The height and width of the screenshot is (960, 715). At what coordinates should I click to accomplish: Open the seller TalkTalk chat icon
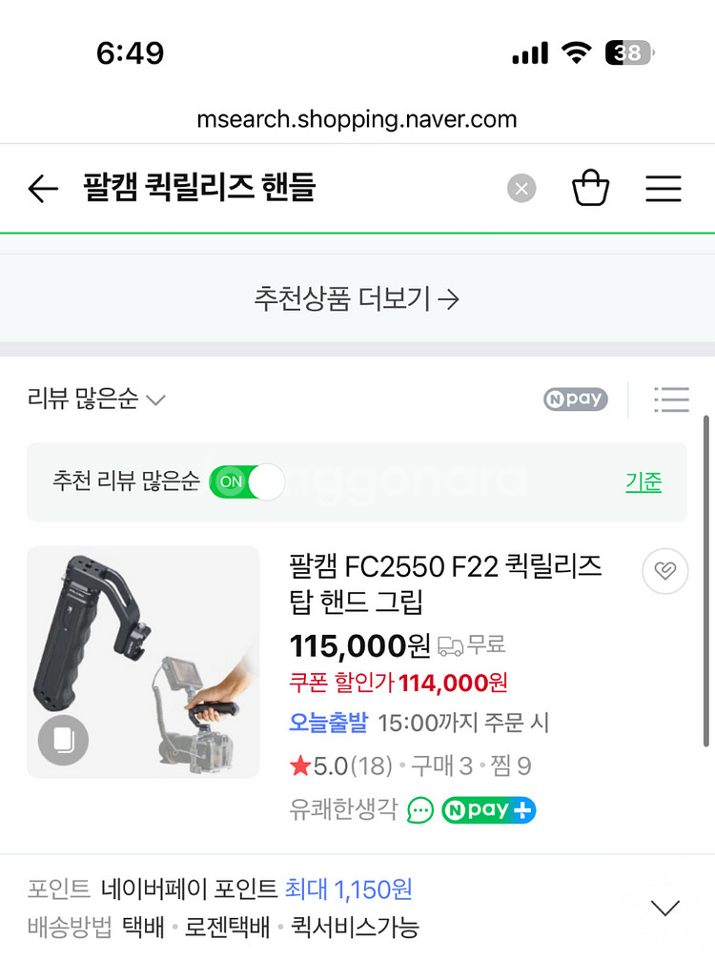(x=419, y=810)
